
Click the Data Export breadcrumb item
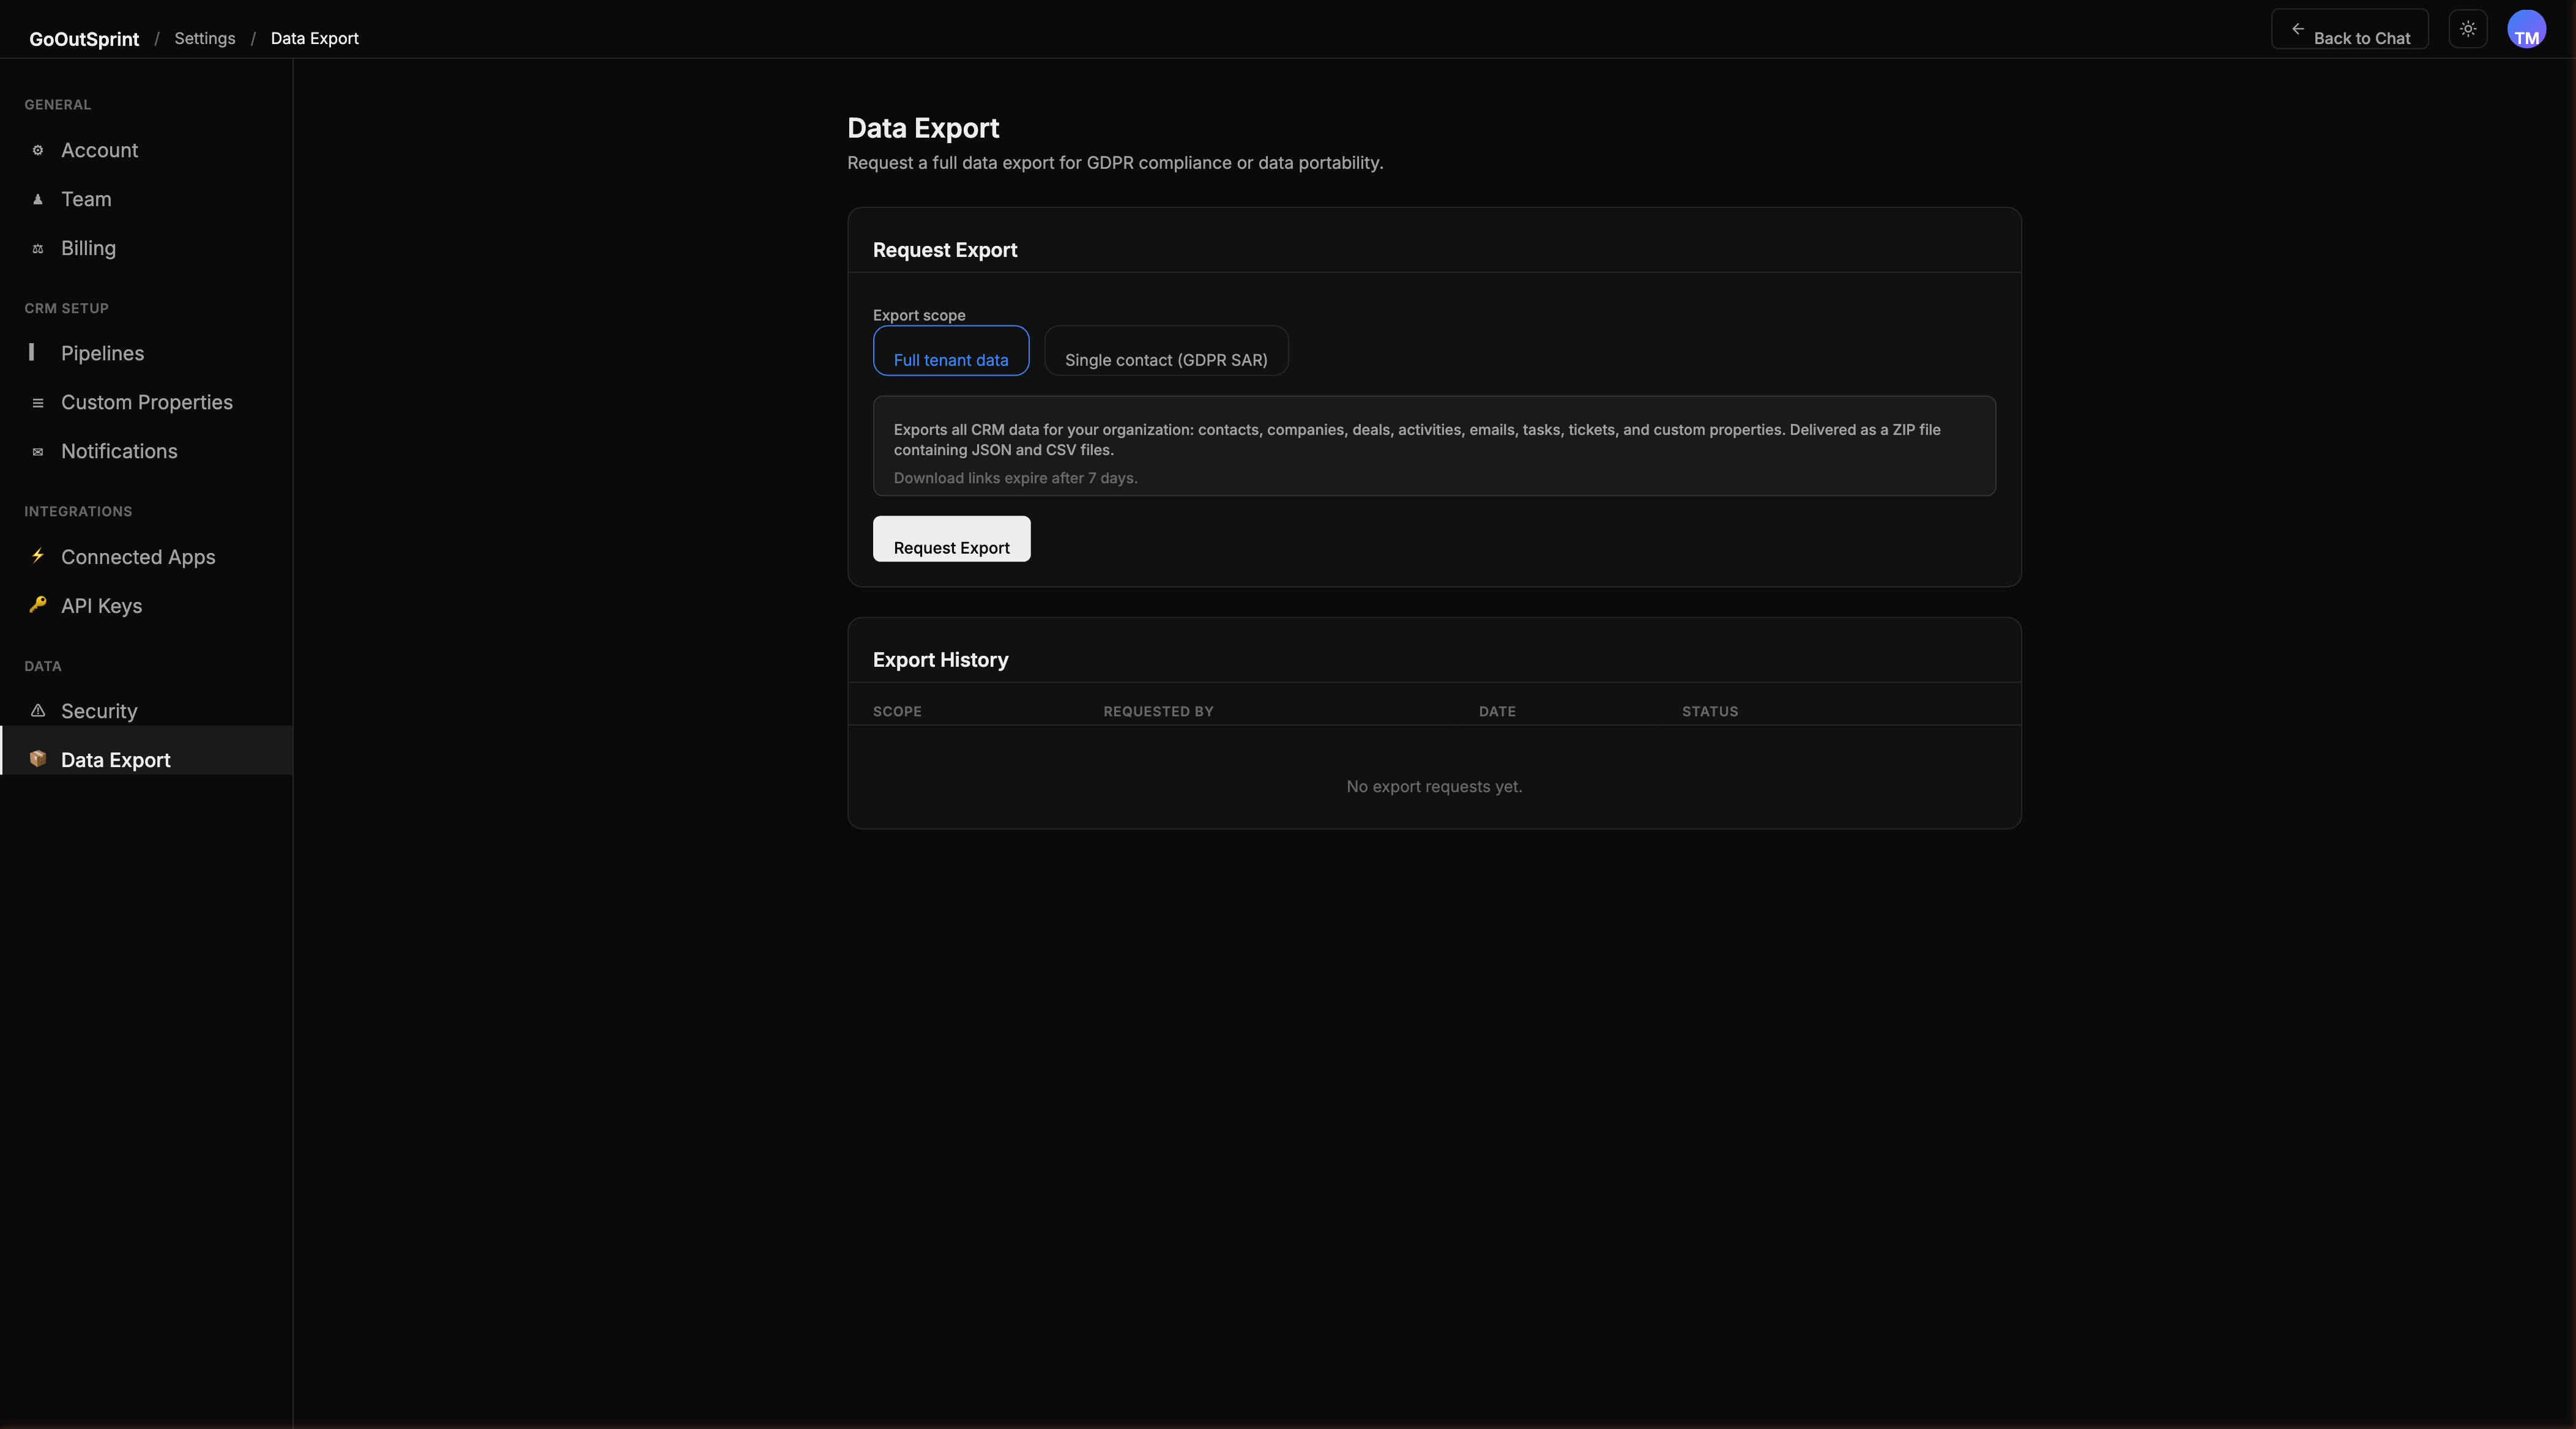pos(313,38)
